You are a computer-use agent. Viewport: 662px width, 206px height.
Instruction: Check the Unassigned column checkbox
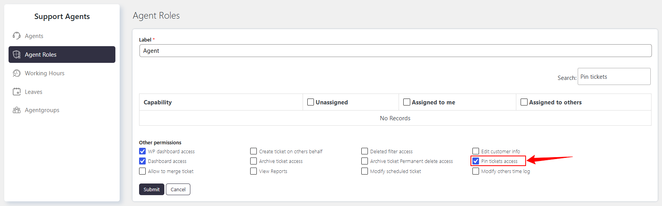(x=310, y=102)
